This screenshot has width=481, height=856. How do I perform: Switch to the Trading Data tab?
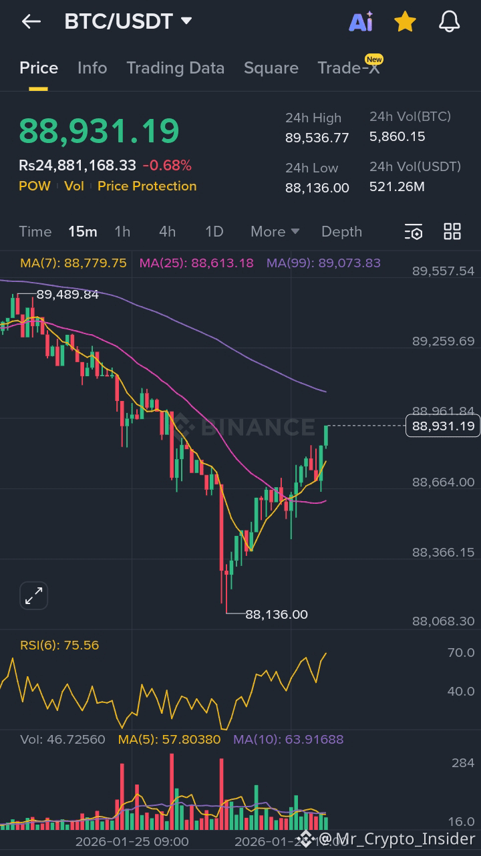[x=175, y=68]
